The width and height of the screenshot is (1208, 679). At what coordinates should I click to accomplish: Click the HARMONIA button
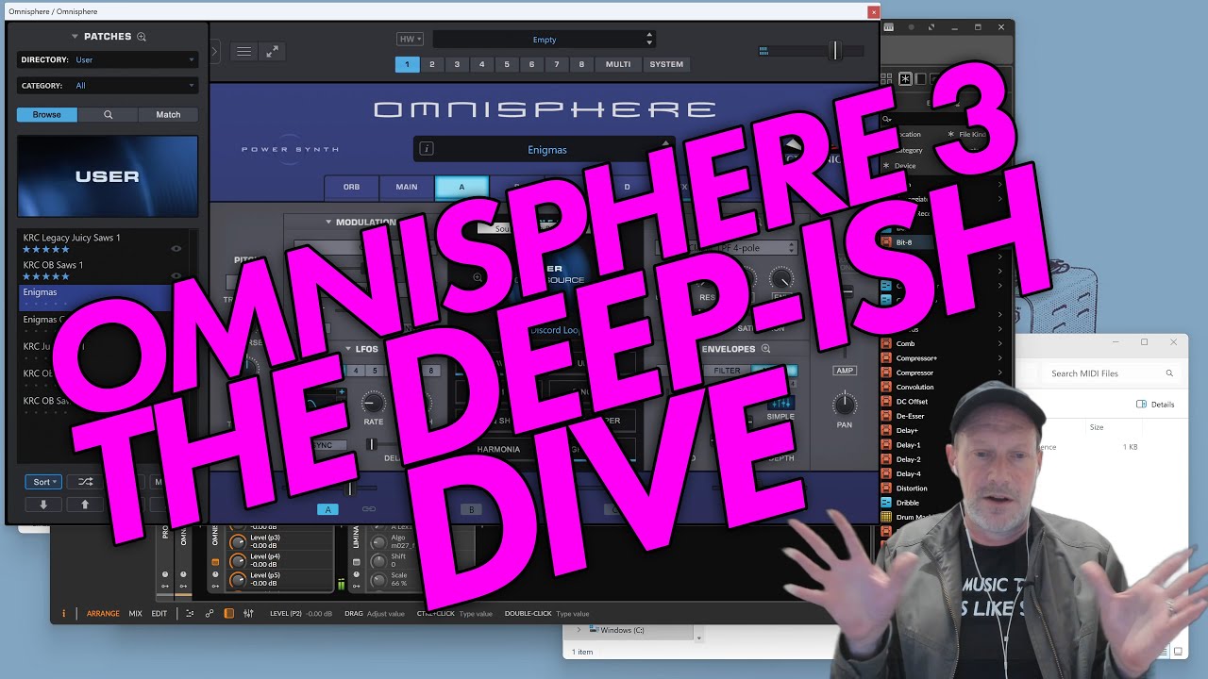(498, 450)
